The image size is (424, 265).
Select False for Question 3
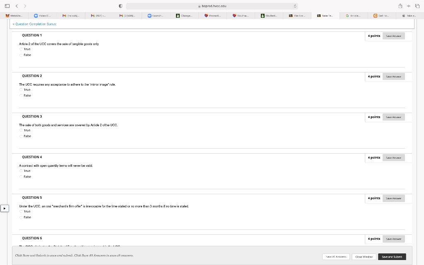tap(21, 136)
